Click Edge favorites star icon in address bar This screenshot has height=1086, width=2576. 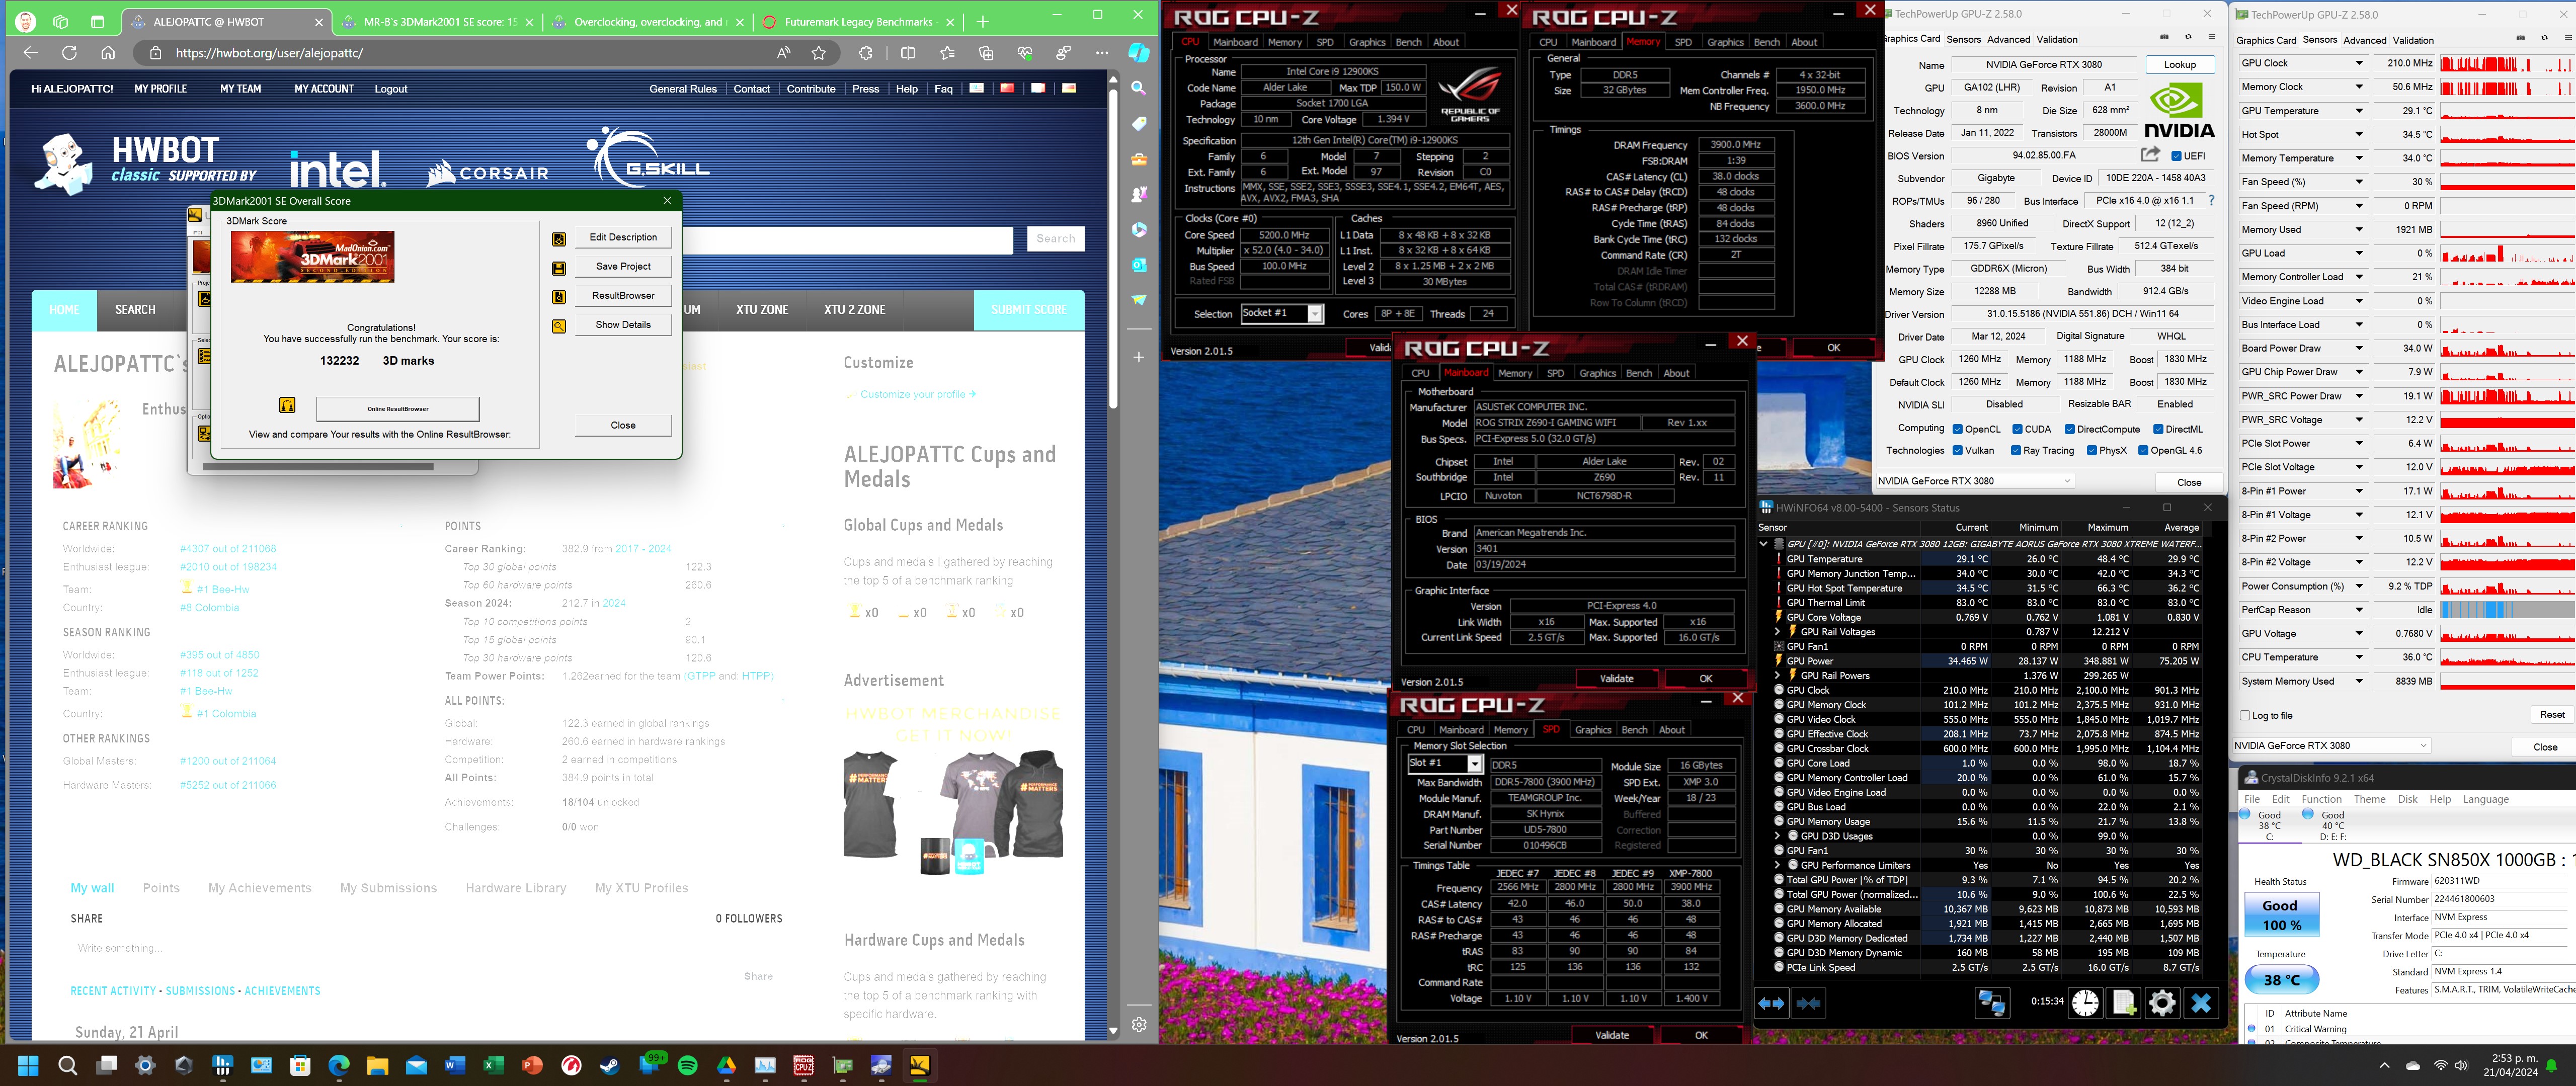pos(819,53)
